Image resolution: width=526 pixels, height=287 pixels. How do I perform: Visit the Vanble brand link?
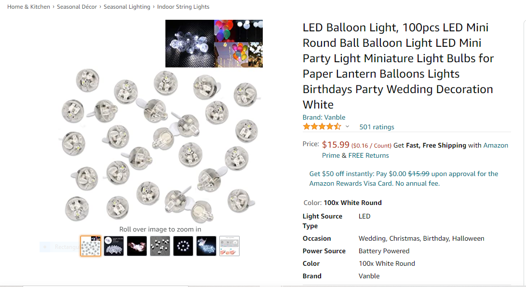335,117
